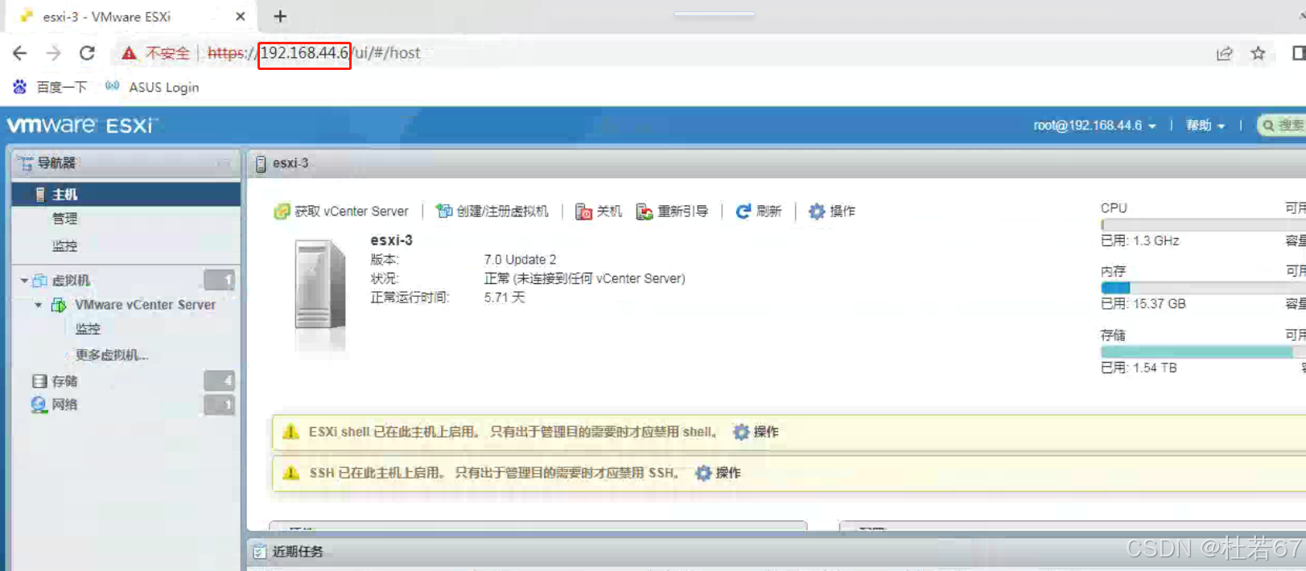
Task: Open the 操作 actions menu in toolbar
Action: pos(832,211)
